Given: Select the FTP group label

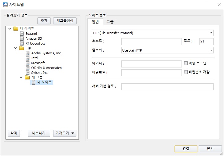Looking at the screenshot, I should click(x=28, y=48).
